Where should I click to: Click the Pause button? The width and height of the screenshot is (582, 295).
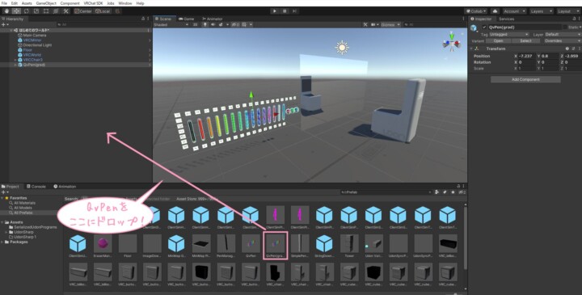(x=285, y=11)
